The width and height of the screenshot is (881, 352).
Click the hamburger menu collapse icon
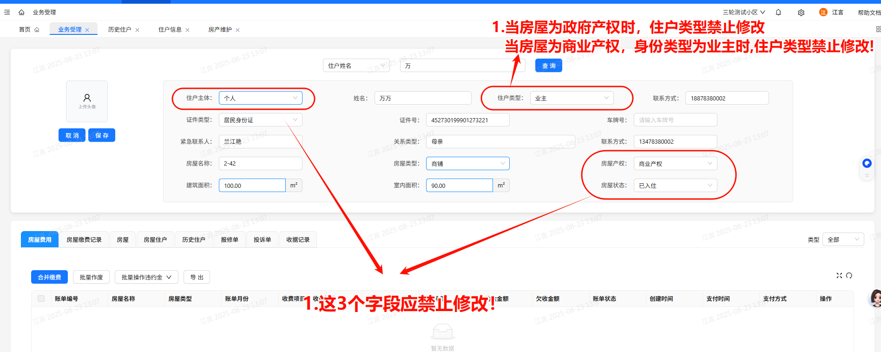coord(7,12)
